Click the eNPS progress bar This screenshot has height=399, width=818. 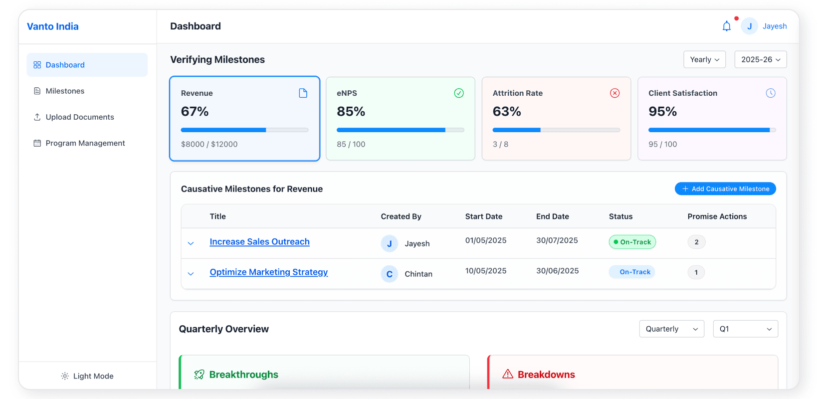tap(401, 130)
